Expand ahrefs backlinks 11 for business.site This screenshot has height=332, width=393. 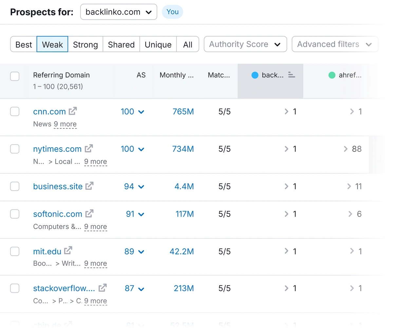354,186
